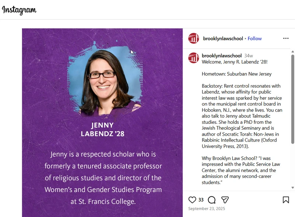This screenshot has width=295, height=217.
Task: Click caption scrollbar up arrow
Action: (292, 52)
